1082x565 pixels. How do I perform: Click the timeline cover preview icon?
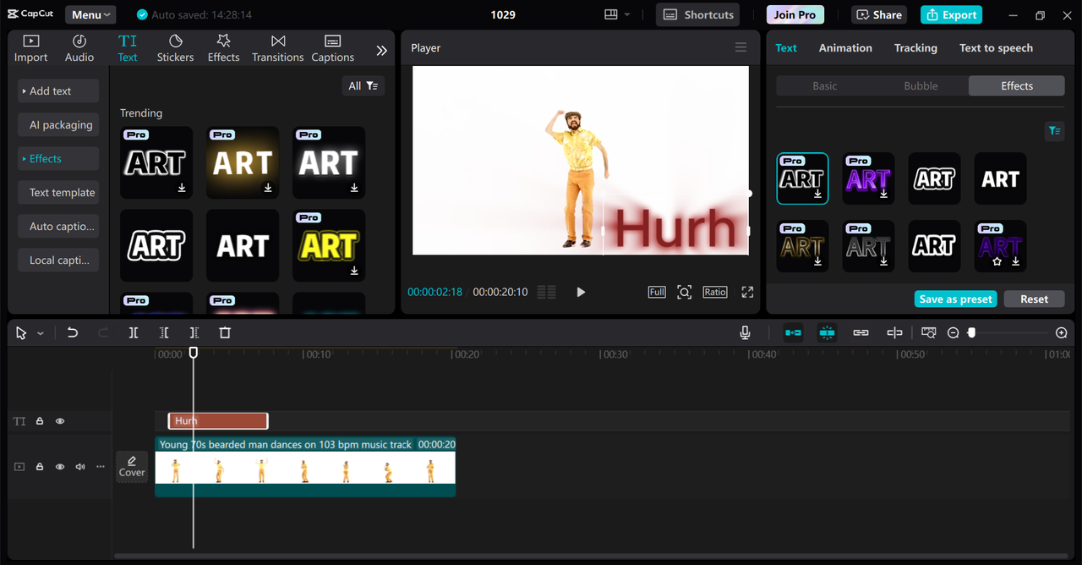point(929,333)
